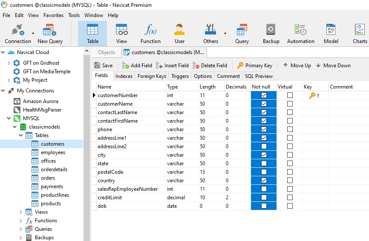This screenshot has width=369, height=241.
Task: Collapse the Tables tree node
Action: click(21, 135)
